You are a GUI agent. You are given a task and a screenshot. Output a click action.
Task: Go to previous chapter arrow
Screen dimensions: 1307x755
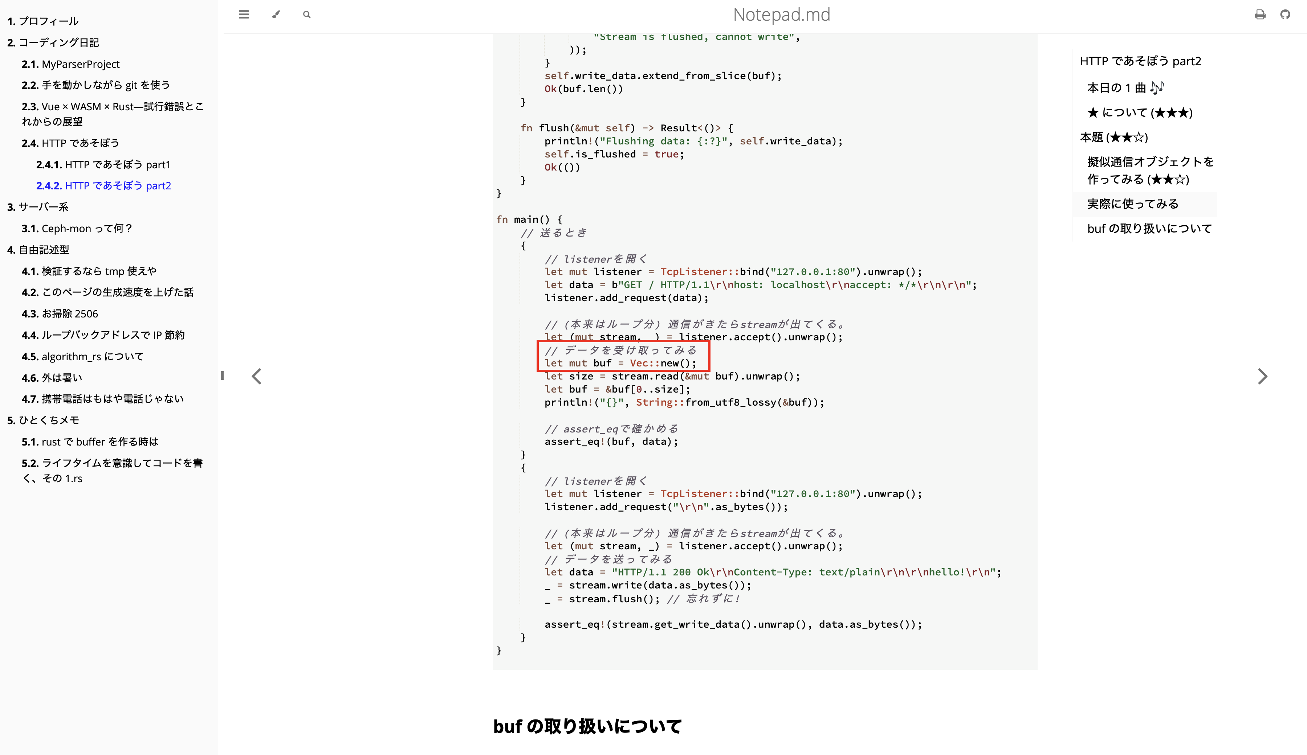[x=257, y=376]
